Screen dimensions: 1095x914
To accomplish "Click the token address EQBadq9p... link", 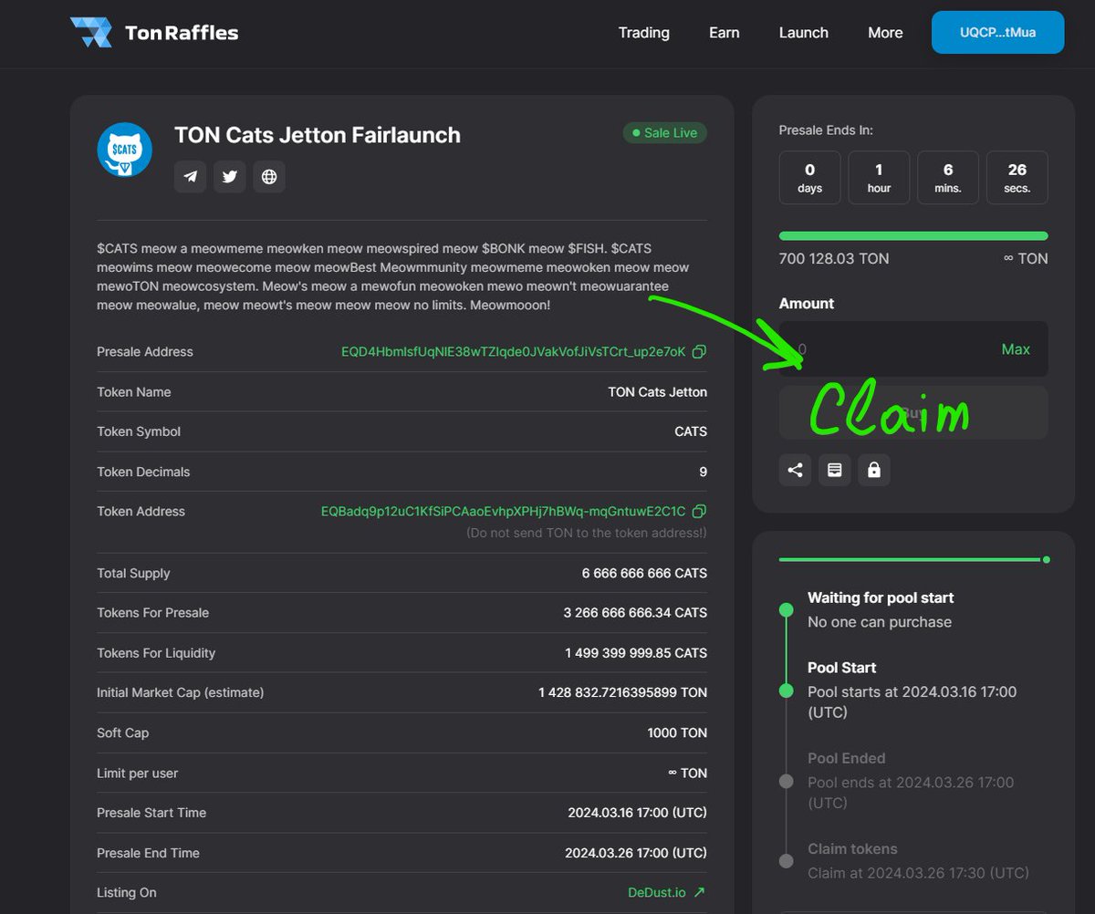I will pyautogui.click(x=503, y=512).
